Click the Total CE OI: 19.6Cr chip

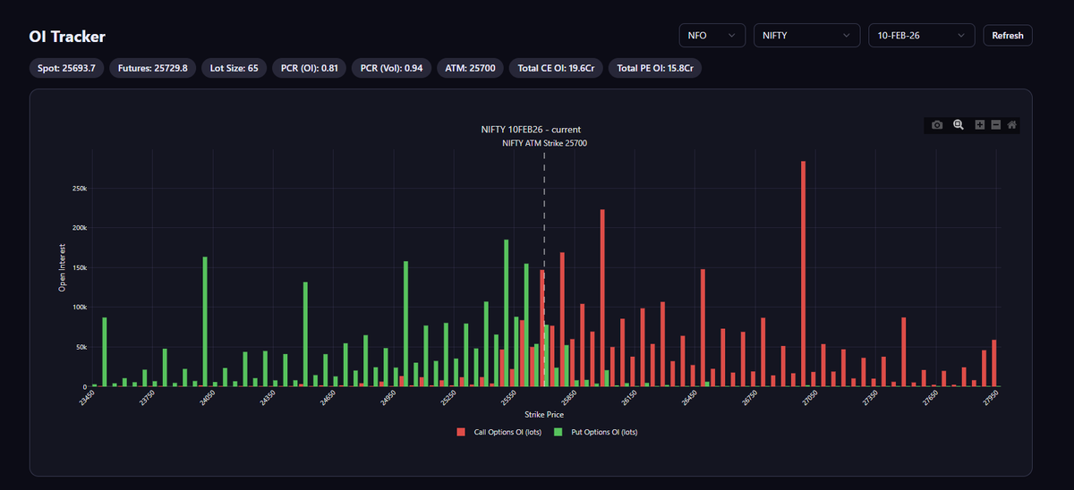[557, 68]
